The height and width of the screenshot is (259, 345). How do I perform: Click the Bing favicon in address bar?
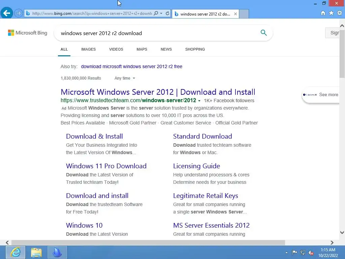coord(28,13)
